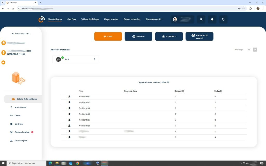Open the three-dot menu for Bt B

point(94,59)
